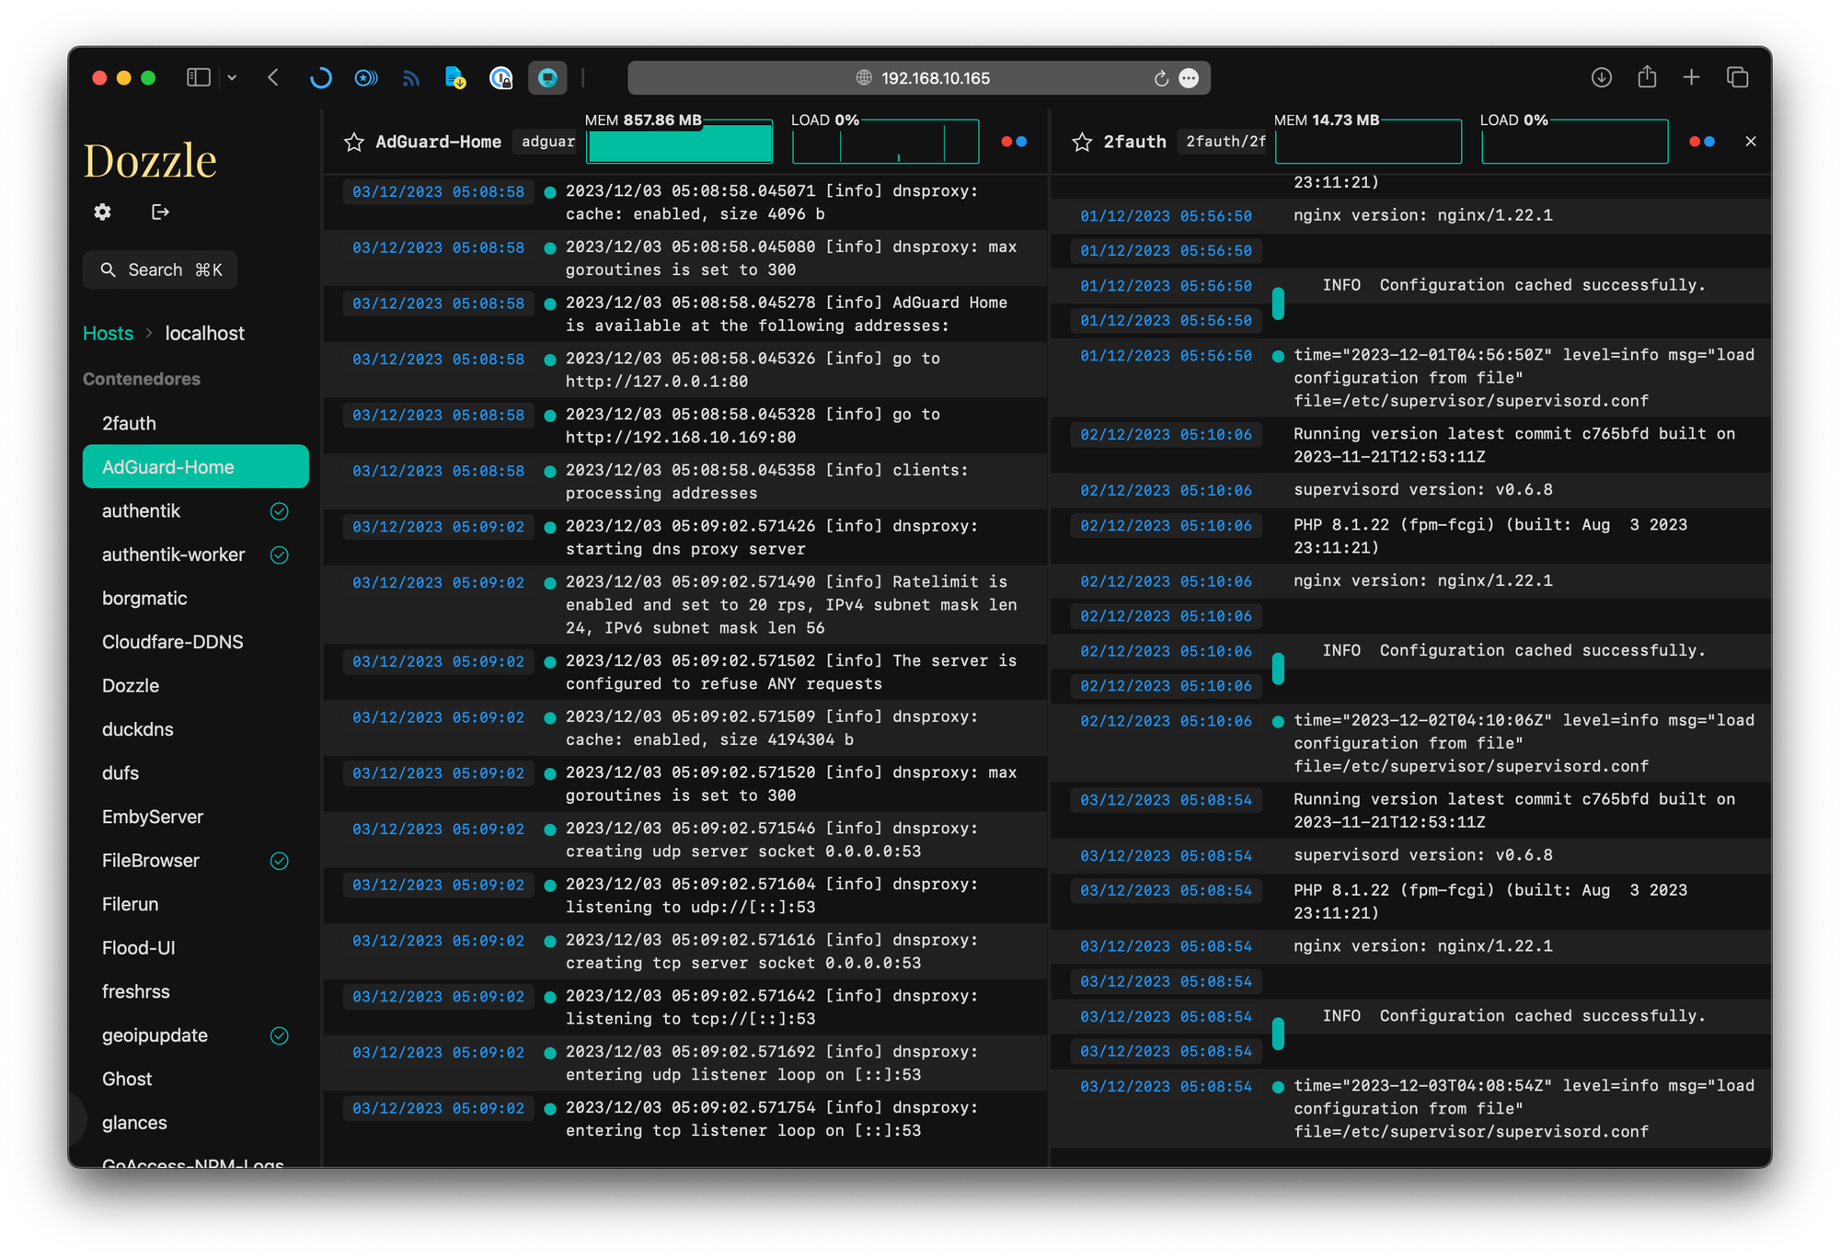Viewport: 1840px width, 1258px height.
Task: Click the 2fauth/2f image tag in header
Action: coord(1225,142)
